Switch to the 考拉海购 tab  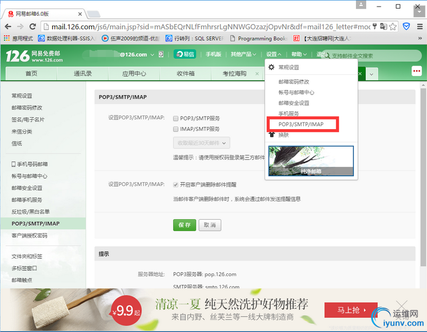[x=234, y=74]
